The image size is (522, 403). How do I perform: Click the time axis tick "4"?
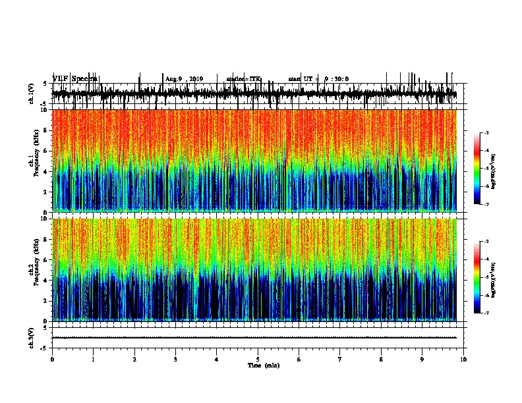217,360
